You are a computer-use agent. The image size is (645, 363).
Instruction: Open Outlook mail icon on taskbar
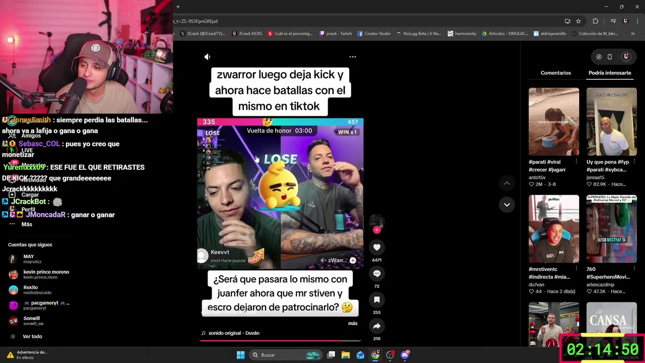pos(360,355)
